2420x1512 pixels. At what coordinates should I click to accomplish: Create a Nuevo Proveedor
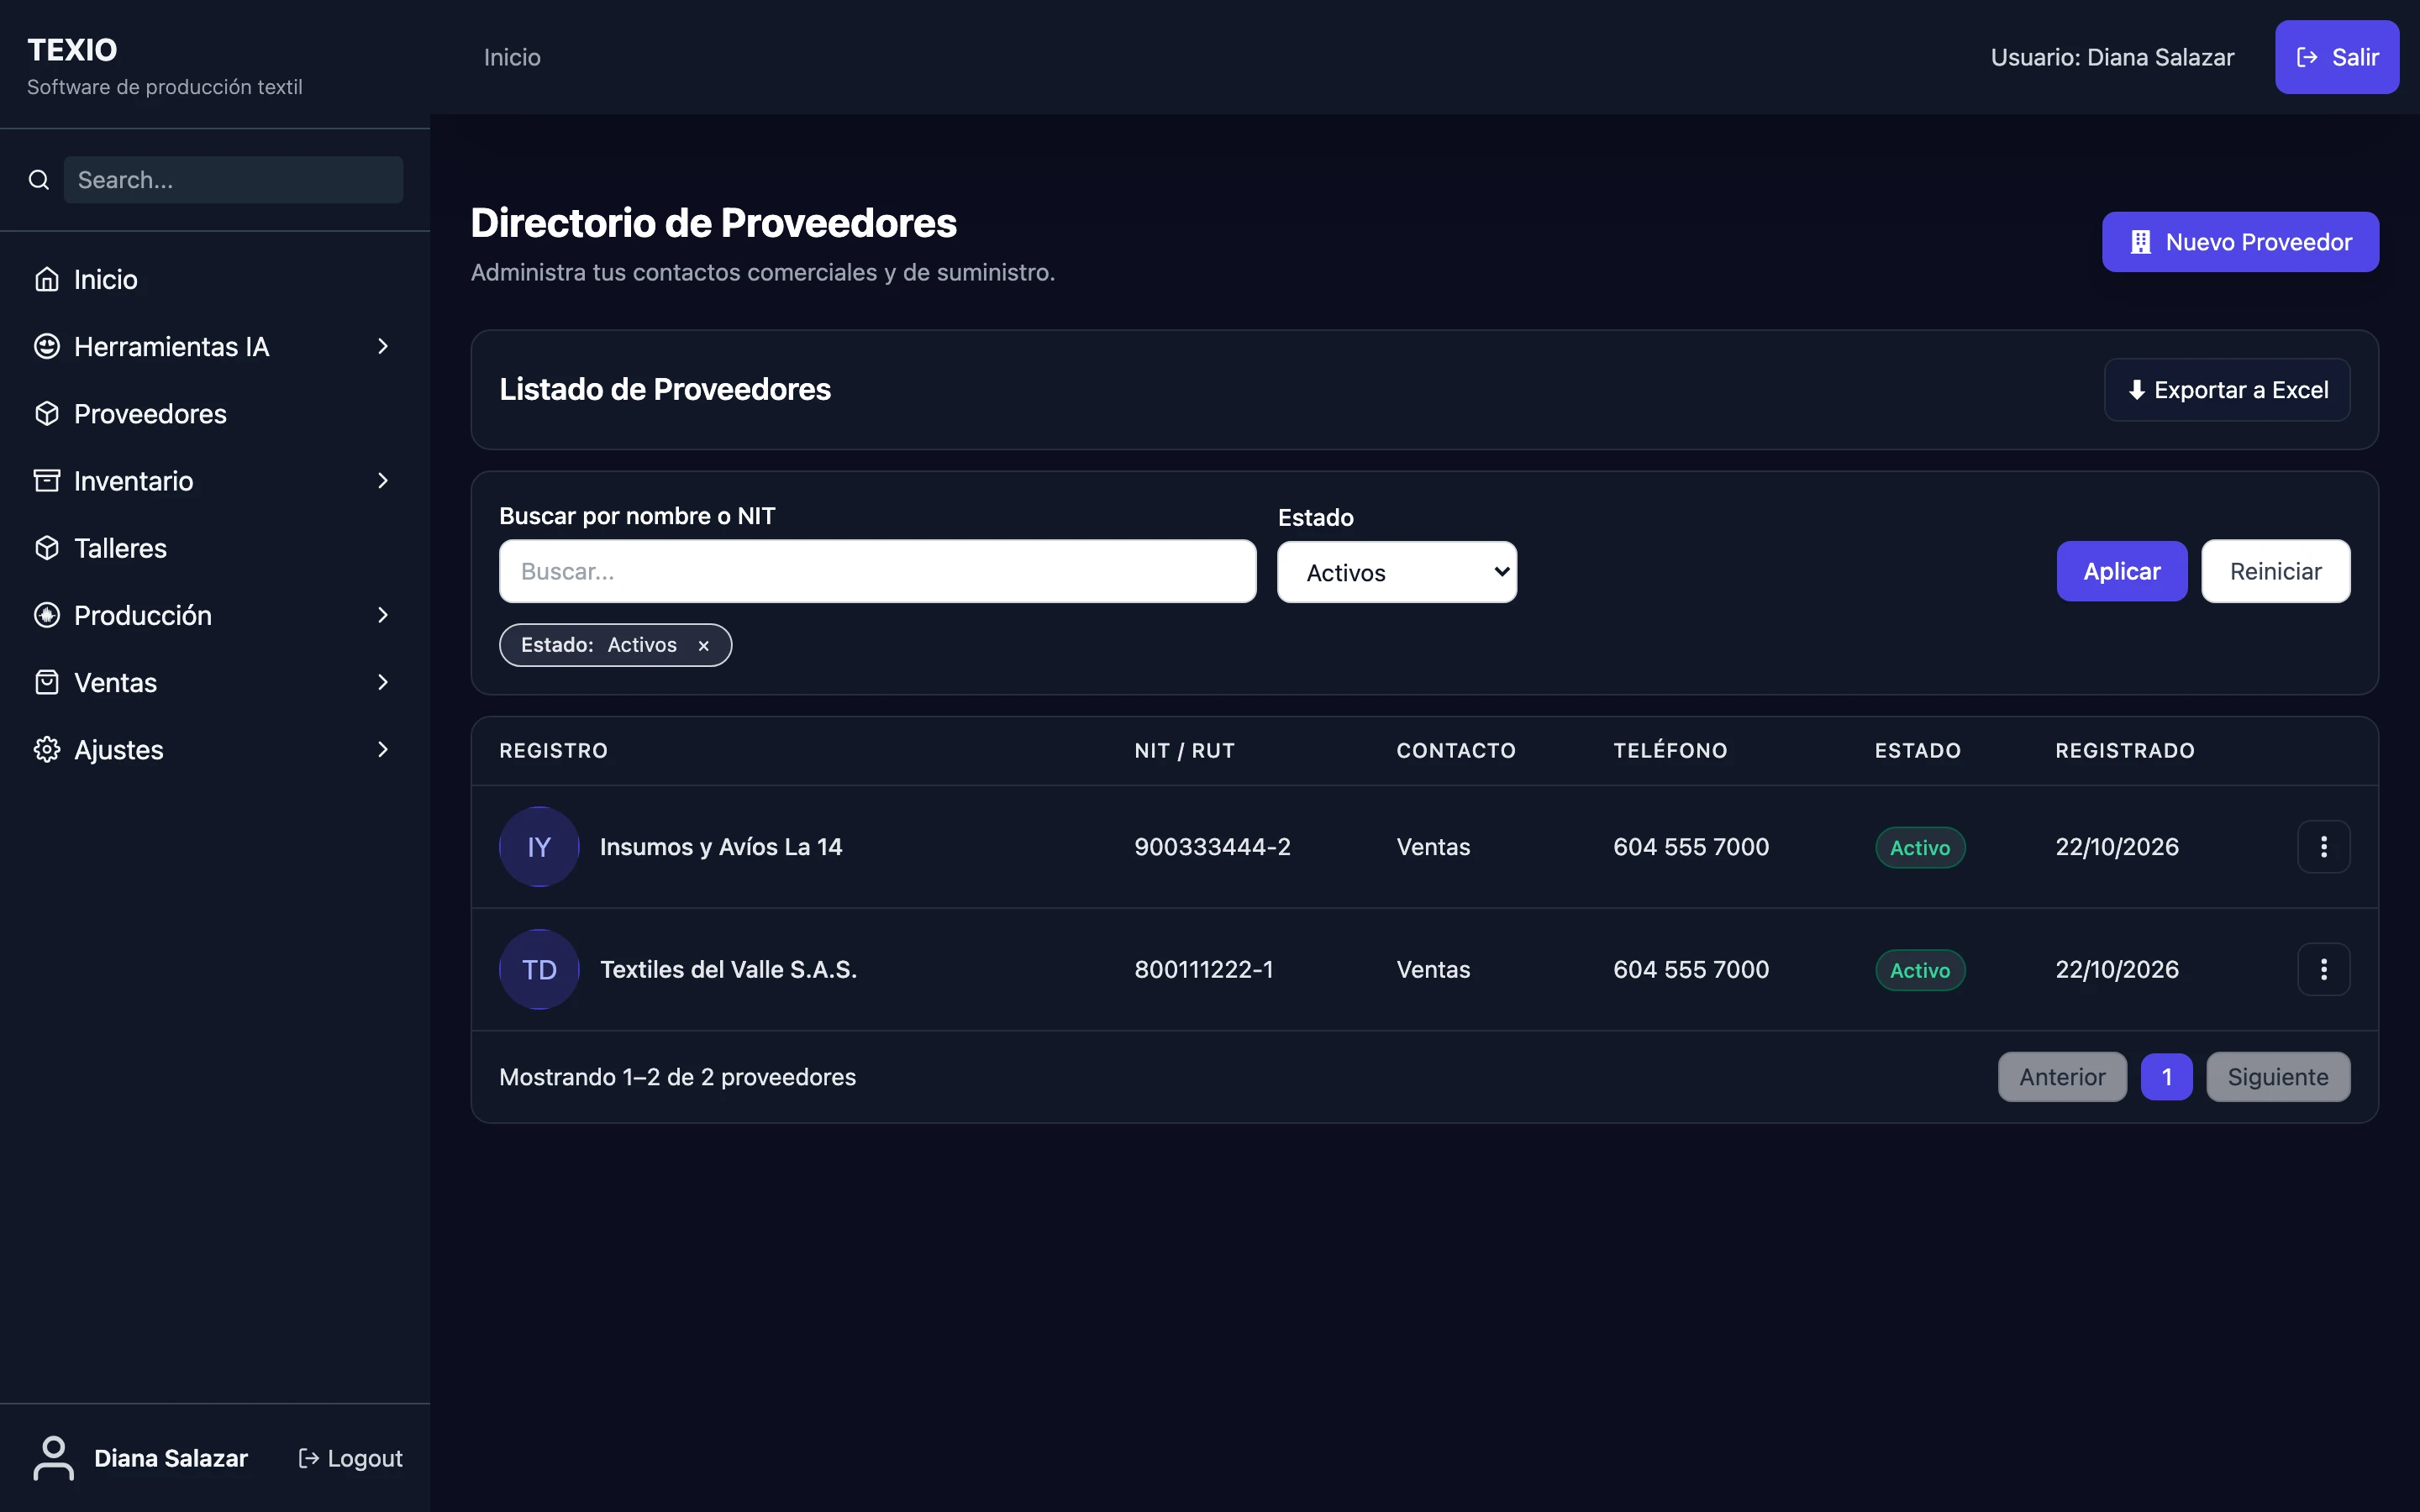click(2240, 242)
